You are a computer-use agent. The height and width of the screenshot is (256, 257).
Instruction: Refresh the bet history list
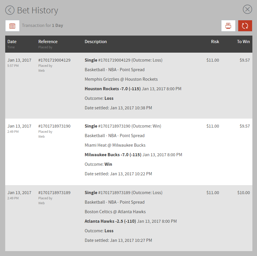coord(245,26)
